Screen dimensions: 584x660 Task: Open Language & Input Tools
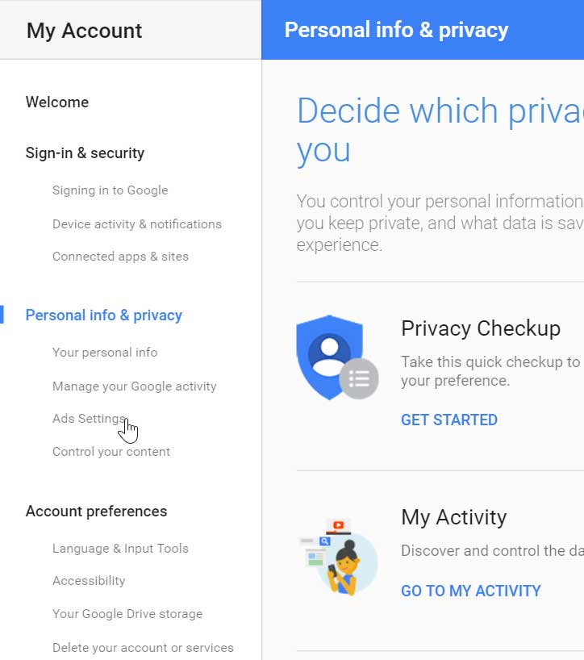click(x=120, y=548)
